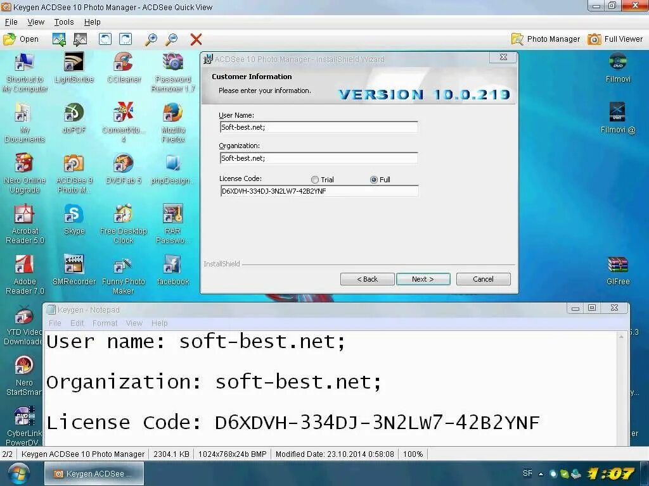Click the Modified Date status bar entry
Viewport: 649px width, 486px height.
click(335, 454)
